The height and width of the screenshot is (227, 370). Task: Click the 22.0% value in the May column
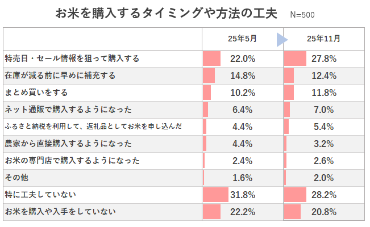click(243, 58)
